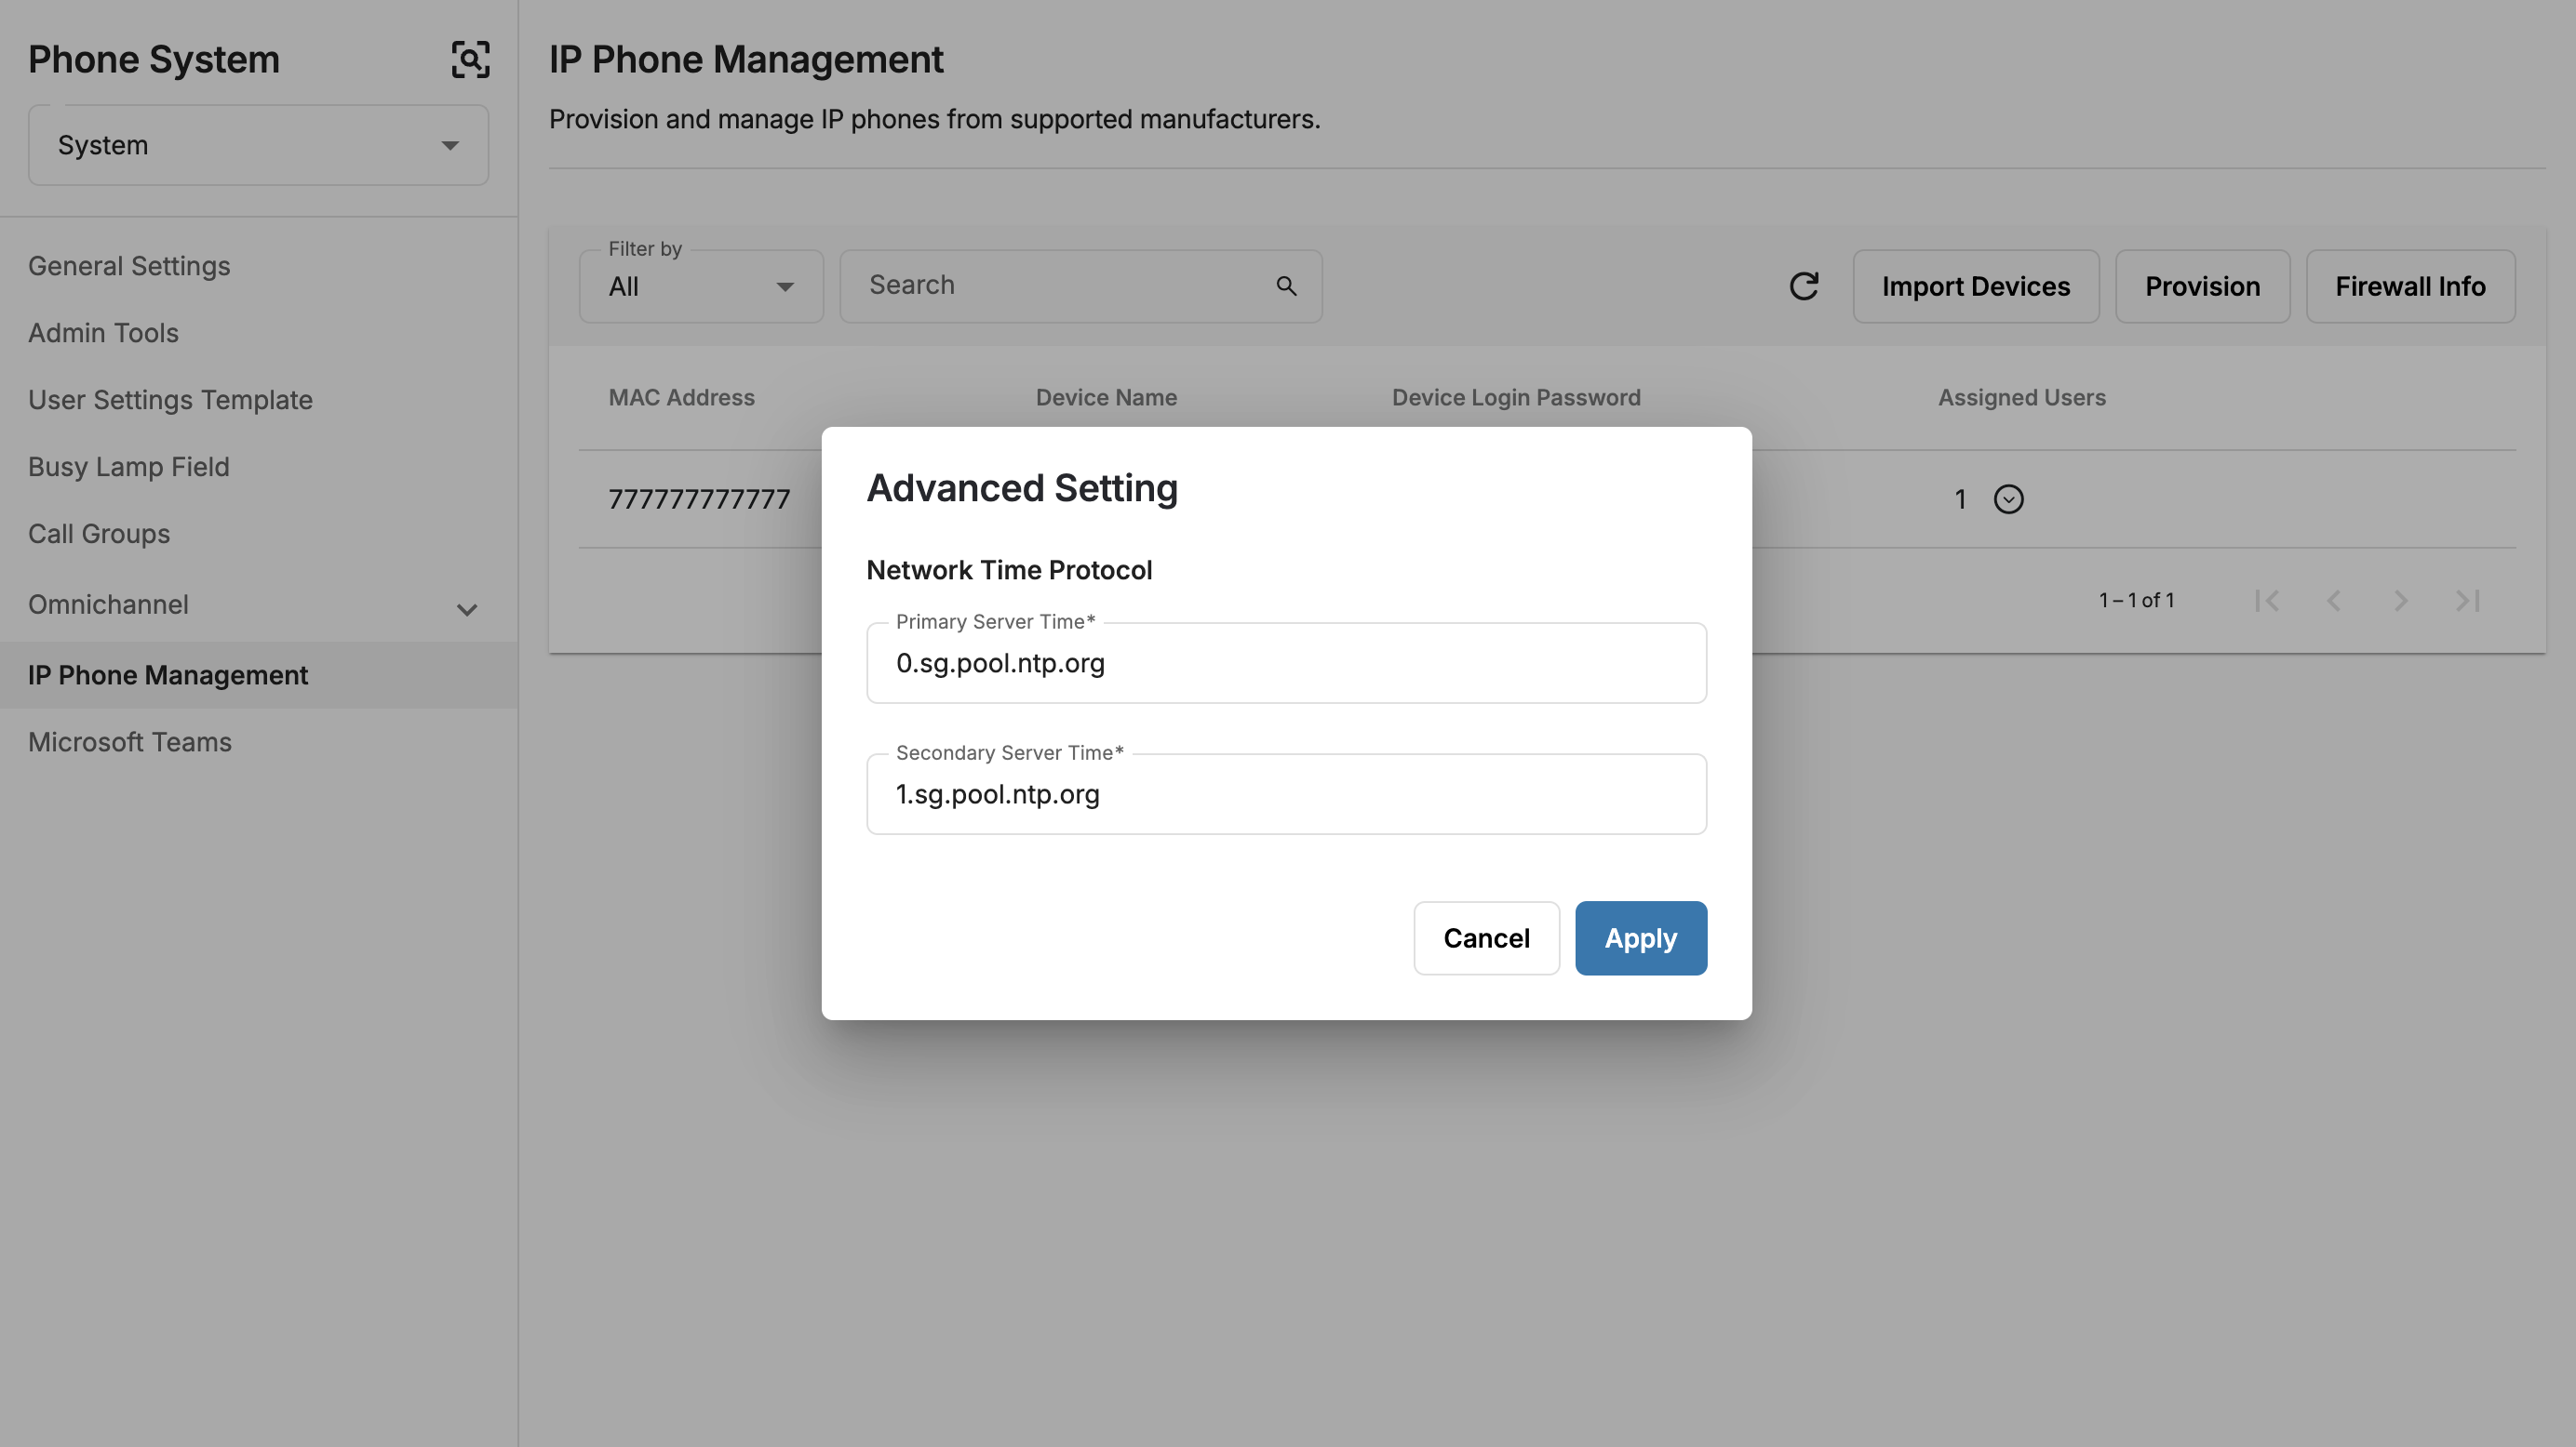Click MAC address 777777777777 cell

[699, 498]
